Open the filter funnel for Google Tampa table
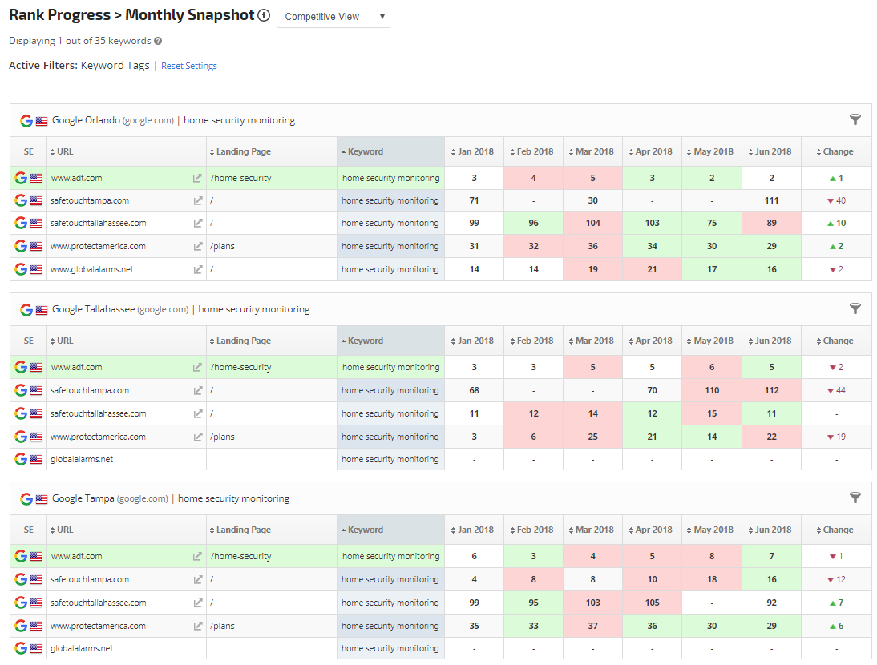The image size is (877, 665). (x=855, y=498)
